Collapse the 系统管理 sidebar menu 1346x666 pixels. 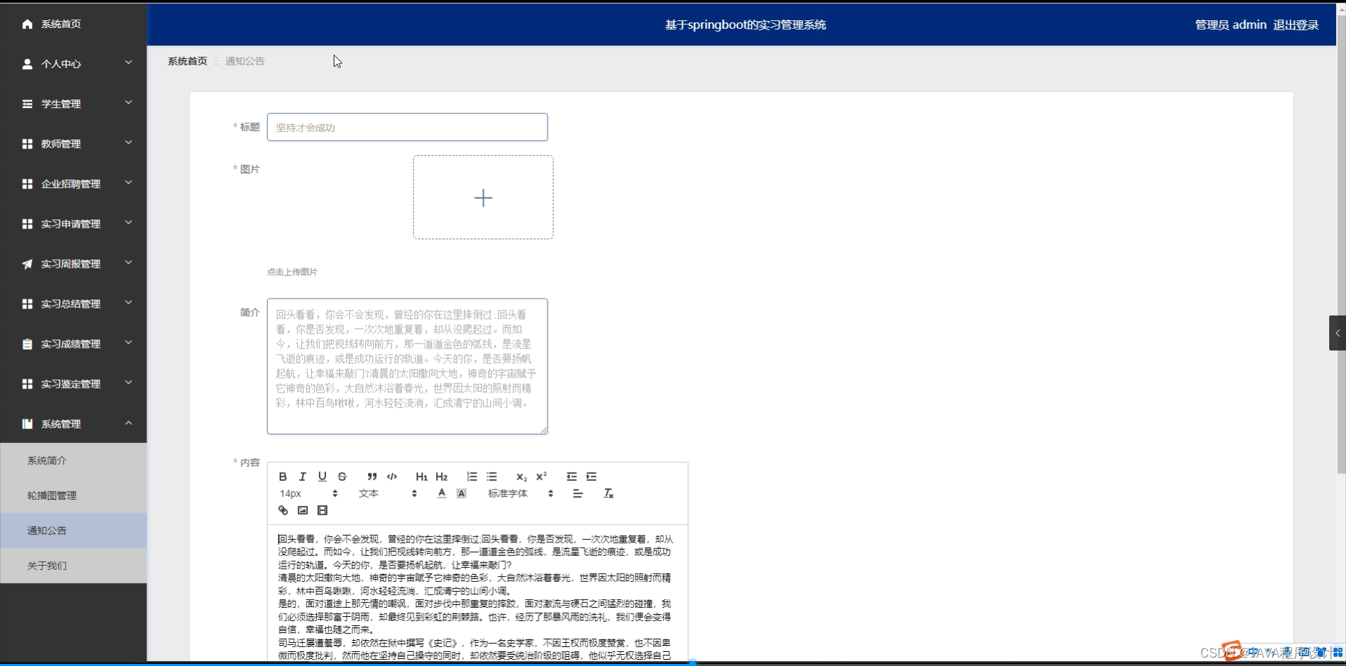point(74,423)
